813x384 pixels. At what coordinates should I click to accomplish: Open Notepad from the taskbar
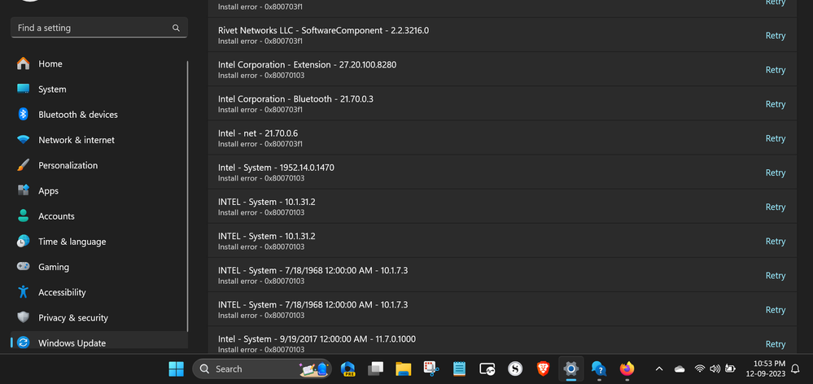459,369
